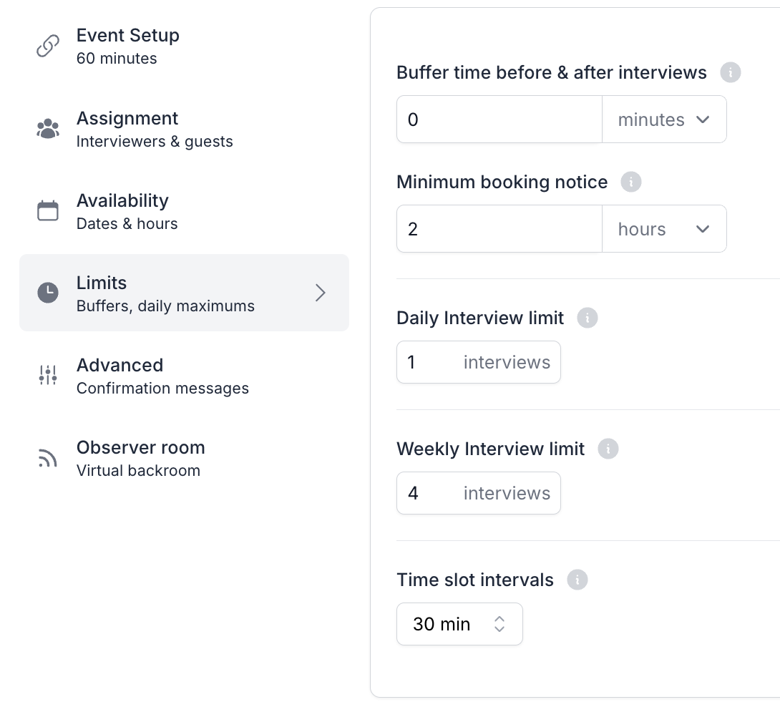Open the 30 min time slot selector
Screen dimensions: 780x707
click(459, 624)
